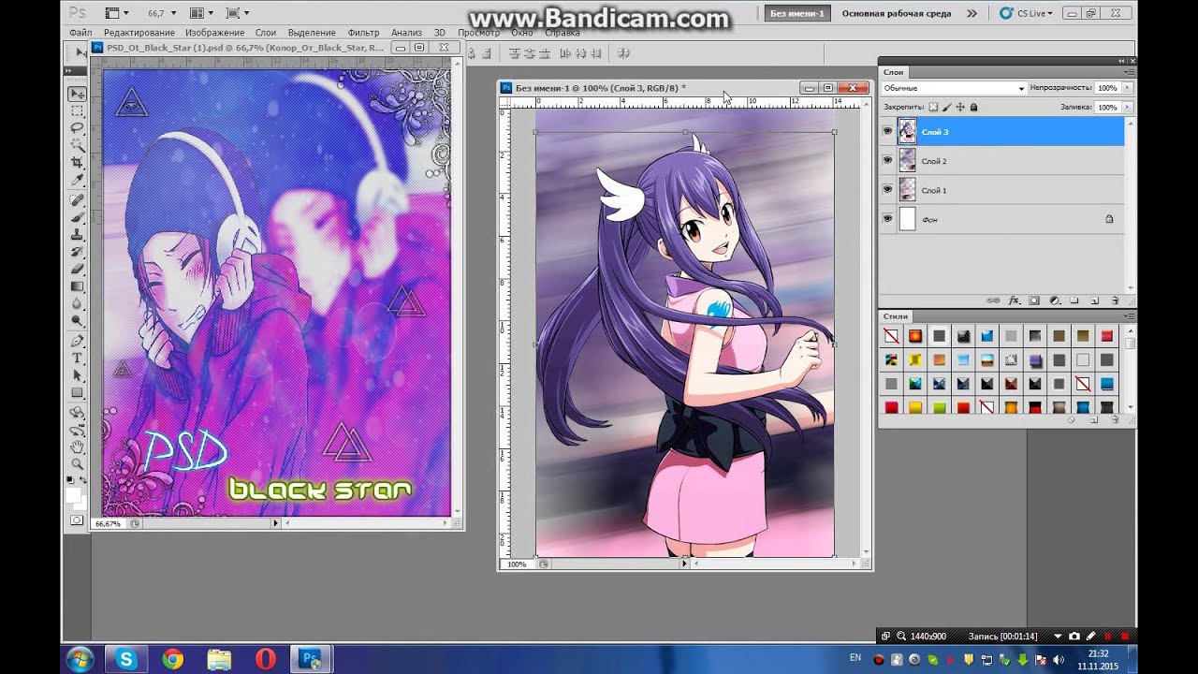Hide the Фон background layer
The height and width of the screenshot is (674, 1198).
pyautogui.click(x=887, y=219)
